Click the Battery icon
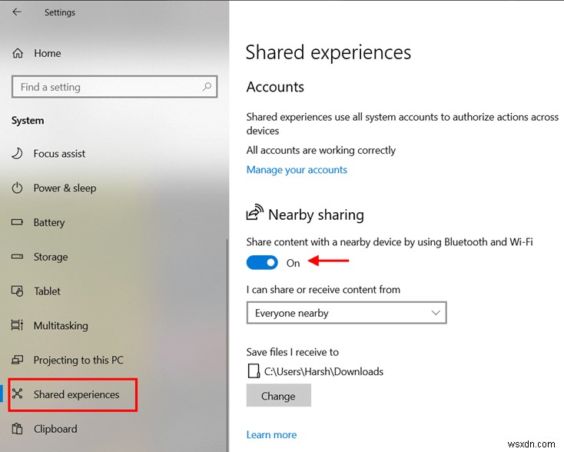The image size is (564, 452). (18, 223)
